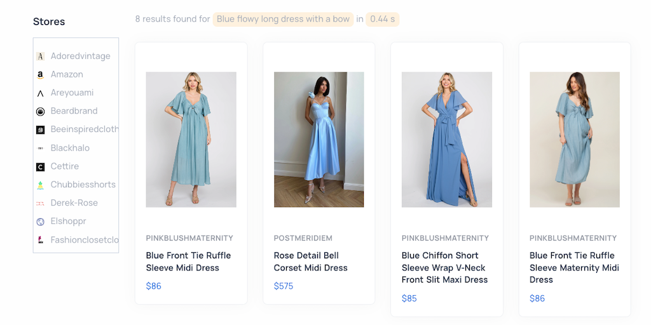Filter by Blackhalo store
The height and width of the screenshot is (325, 651).
point(70,148)
